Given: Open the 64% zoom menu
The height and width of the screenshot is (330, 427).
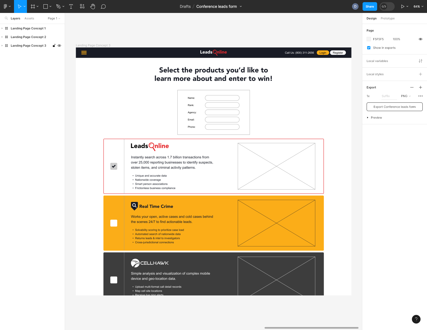Looking at the screenshot, I should [418, 6].
